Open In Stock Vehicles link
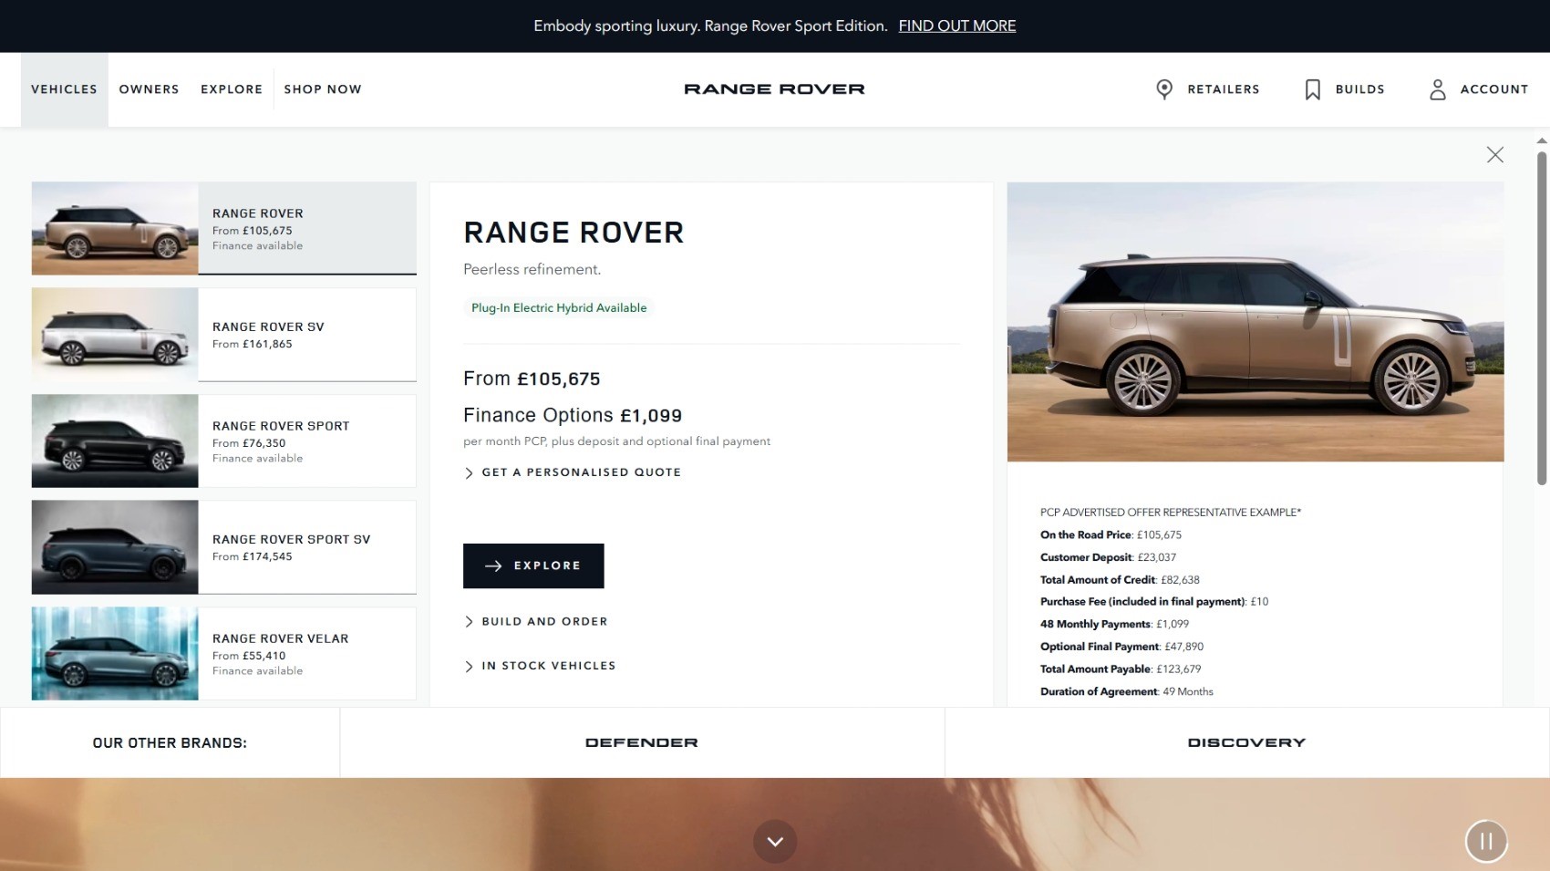 click(x=548, y=666)
